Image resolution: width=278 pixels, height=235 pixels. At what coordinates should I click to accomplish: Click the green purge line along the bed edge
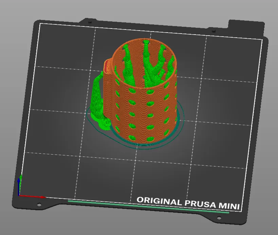148,207
